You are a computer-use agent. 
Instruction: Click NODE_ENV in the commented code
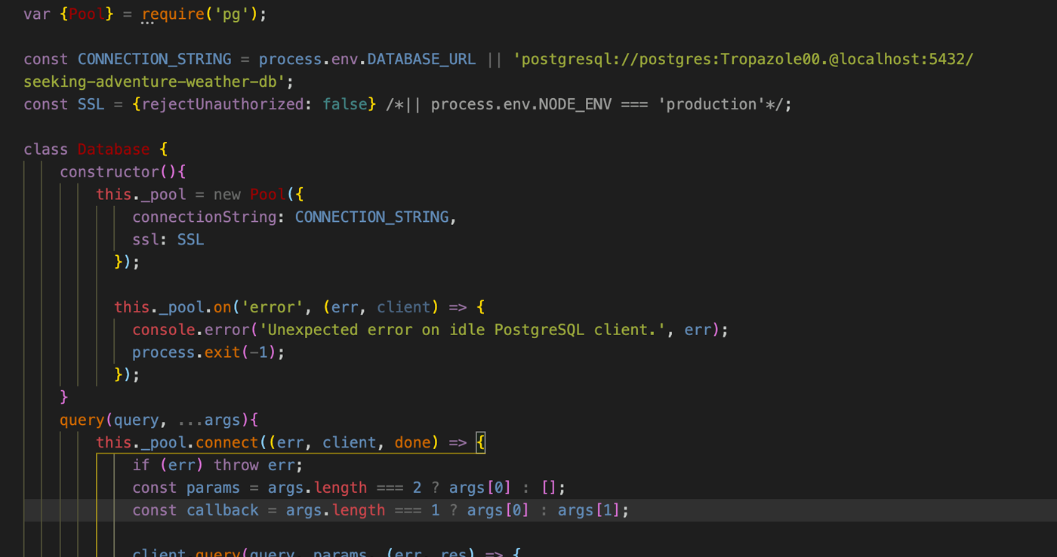click(575, 104)
